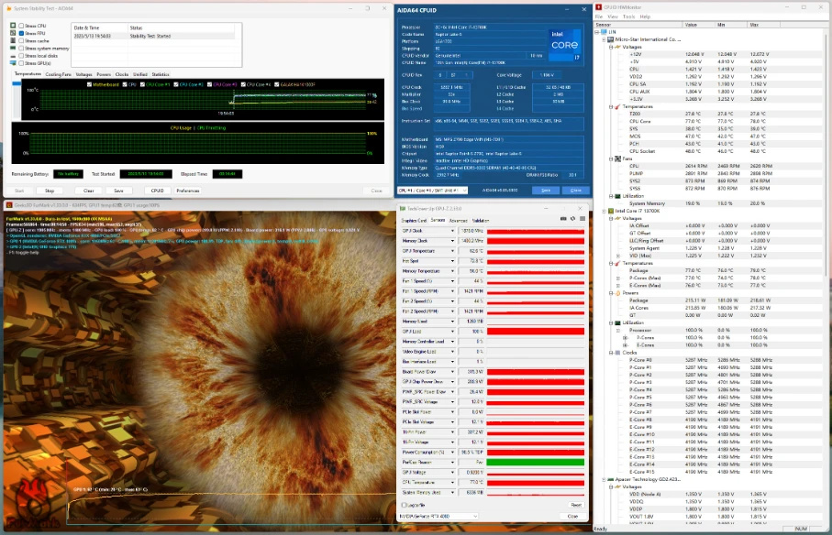
Task: Open the Tools menu in HWMonitor
Action: pos(628,17)
